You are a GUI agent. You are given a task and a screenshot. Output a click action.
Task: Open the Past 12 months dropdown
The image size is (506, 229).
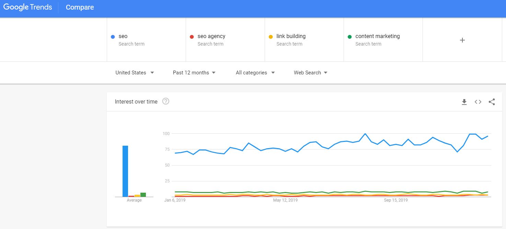tap(194, 73)
